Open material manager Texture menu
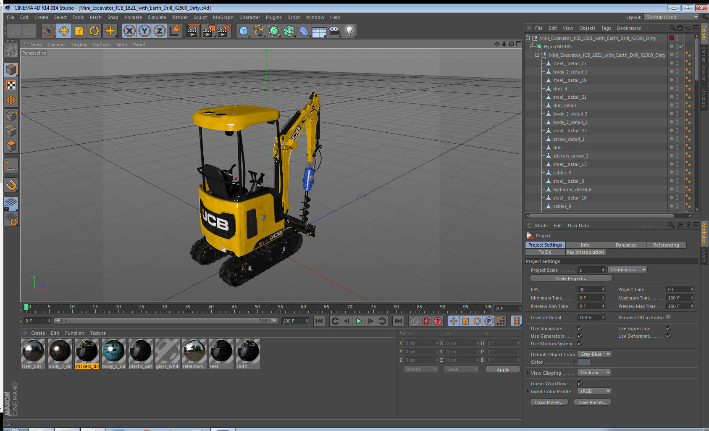This screenshot has width=709, height=431. pos(98,333)
